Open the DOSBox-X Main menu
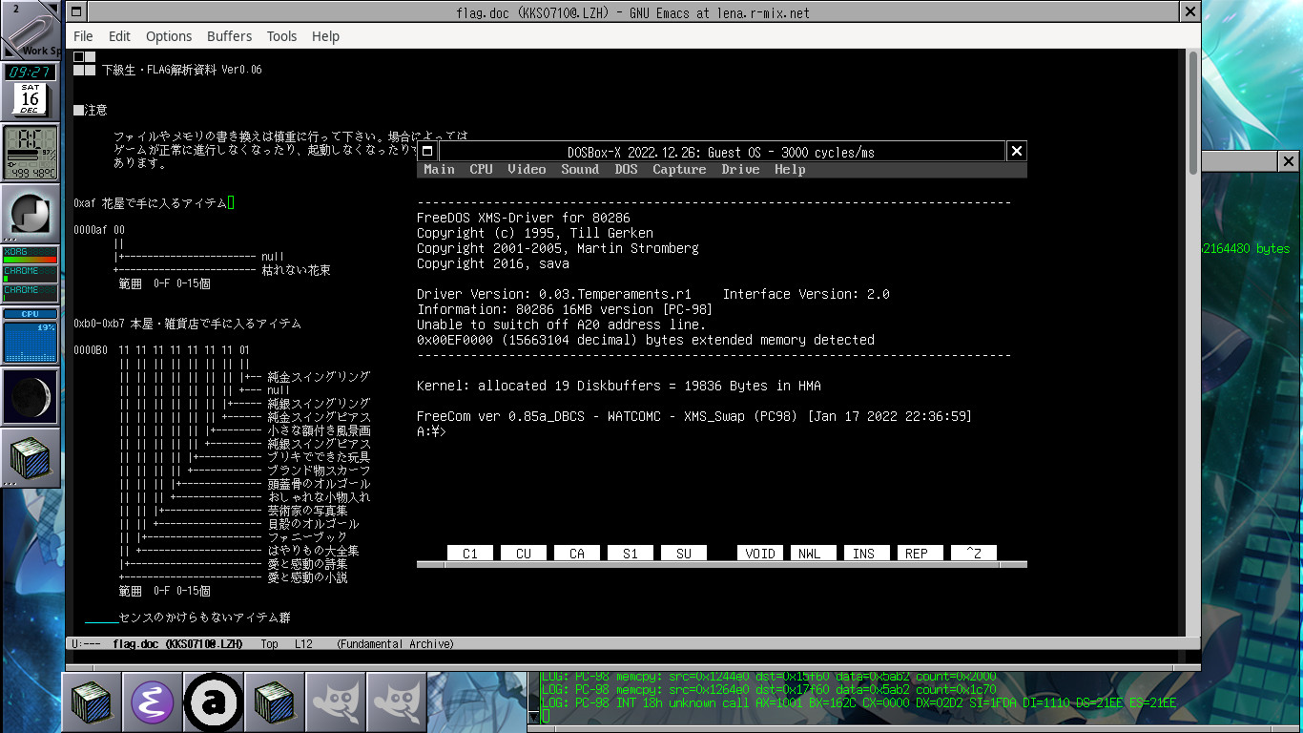Viewport: 1303px width, 733px height. [439, 170]
